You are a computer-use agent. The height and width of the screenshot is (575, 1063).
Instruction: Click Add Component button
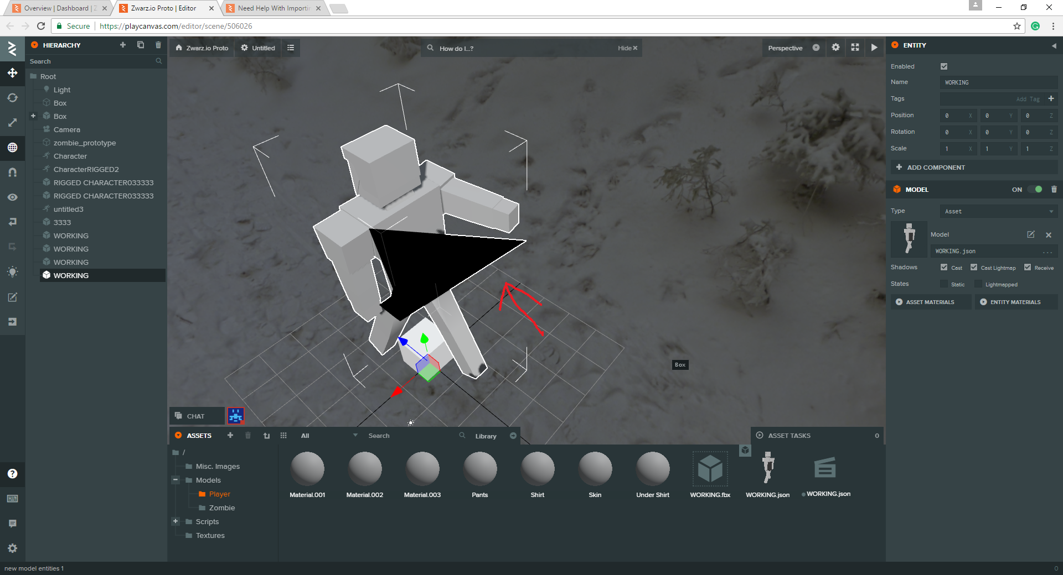click(936, 168)
